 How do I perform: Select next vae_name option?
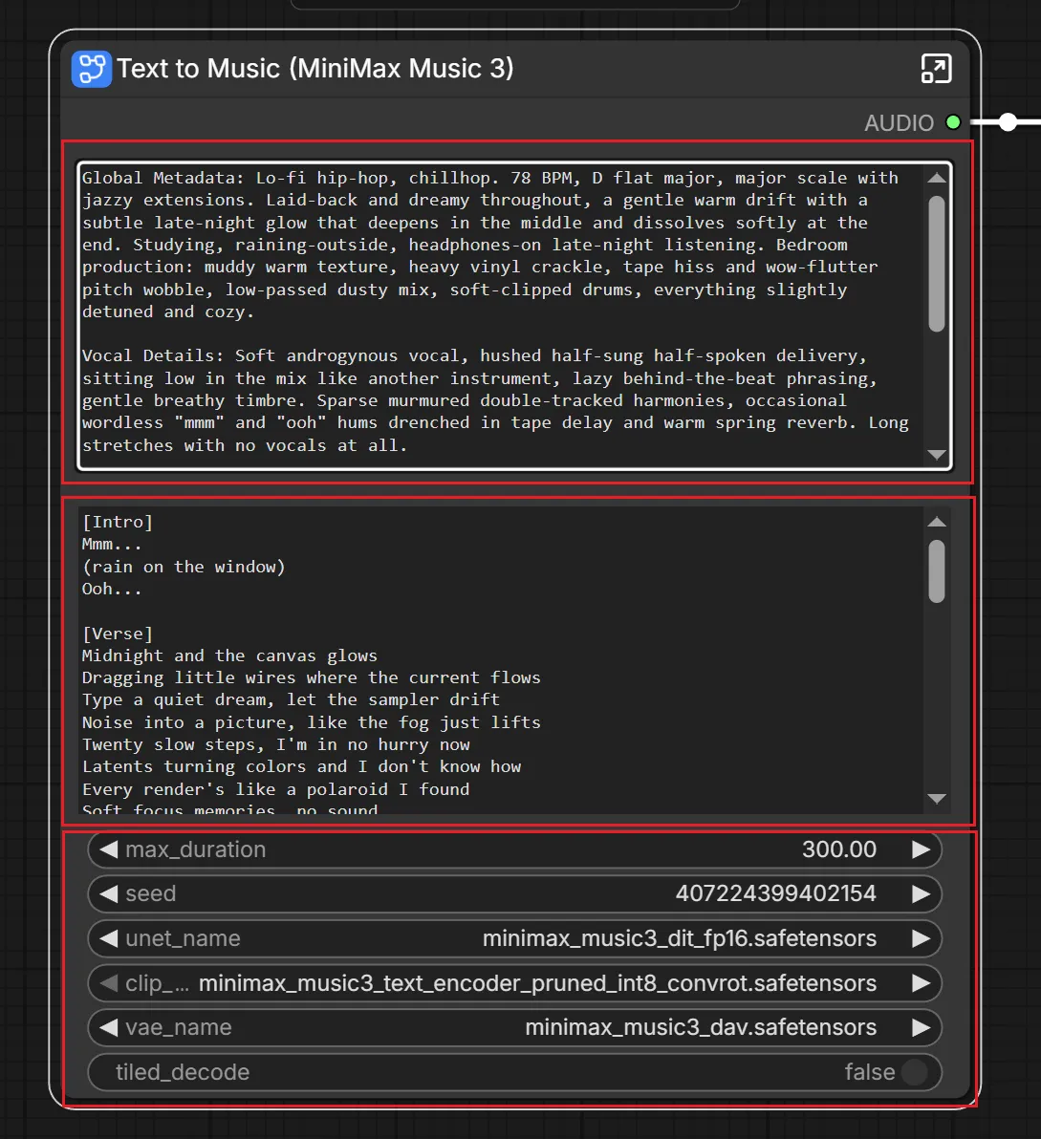pos(922,1027)
